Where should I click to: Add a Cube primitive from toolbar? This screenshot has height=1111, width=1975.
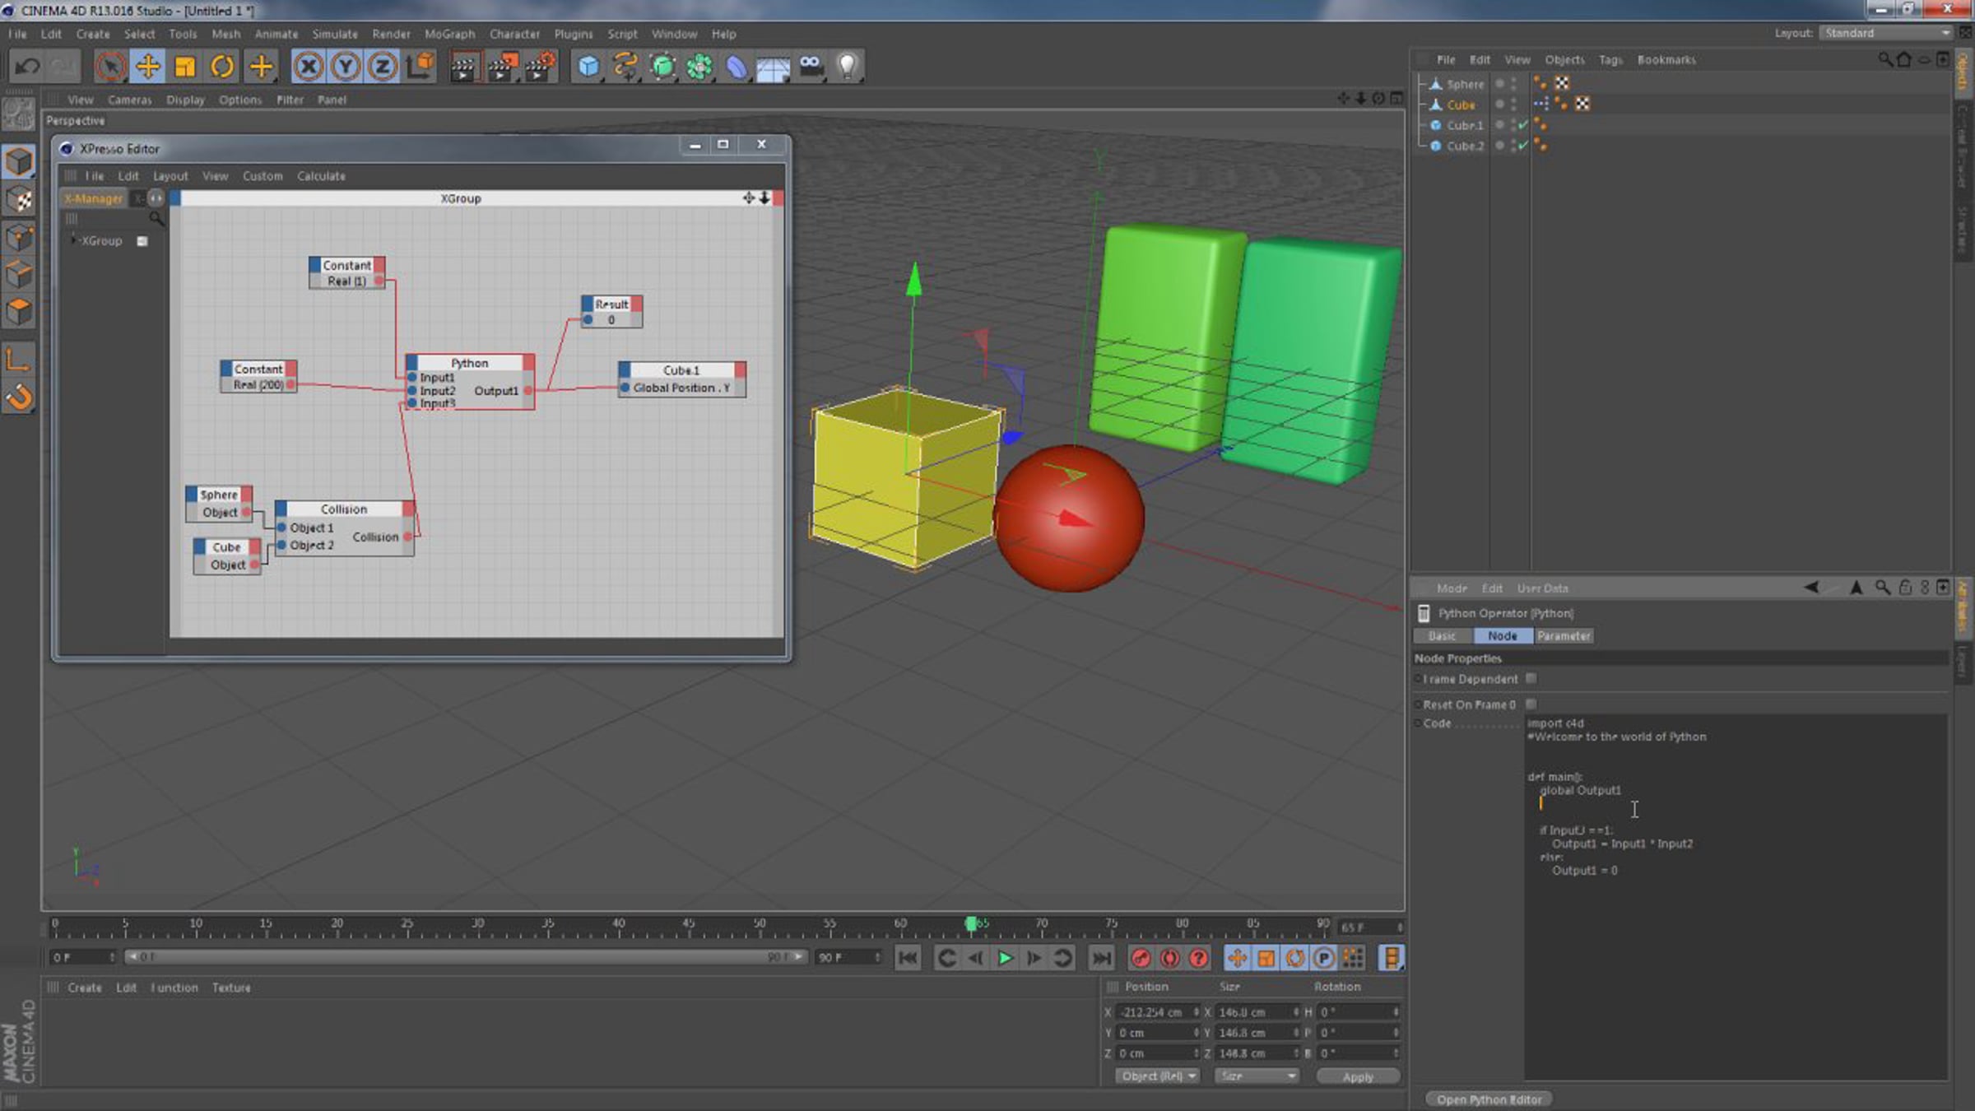coord(588,67)
